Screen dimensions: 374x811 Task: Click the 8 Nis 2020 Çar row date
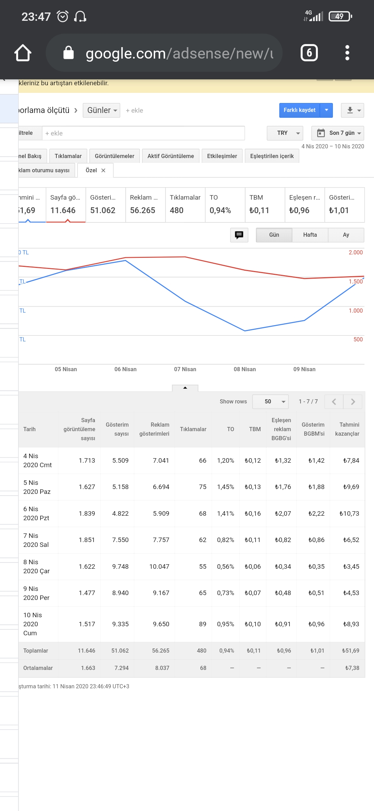coord(36,567)
